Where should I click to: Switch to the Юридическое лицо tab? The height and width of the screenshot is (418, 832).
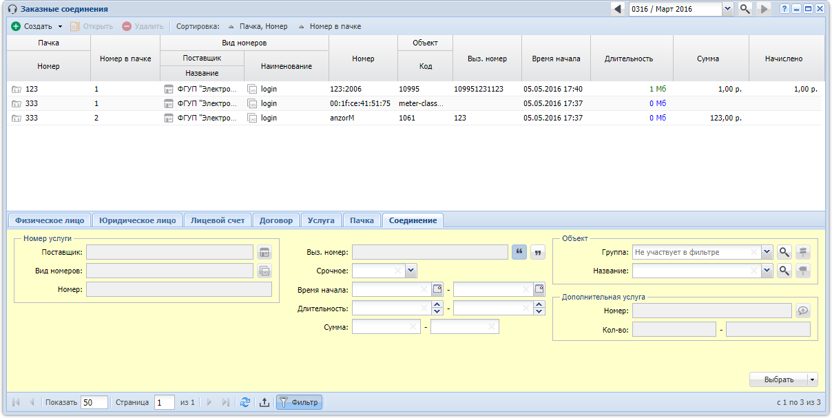pyautogui.click(x=138, y=220)
